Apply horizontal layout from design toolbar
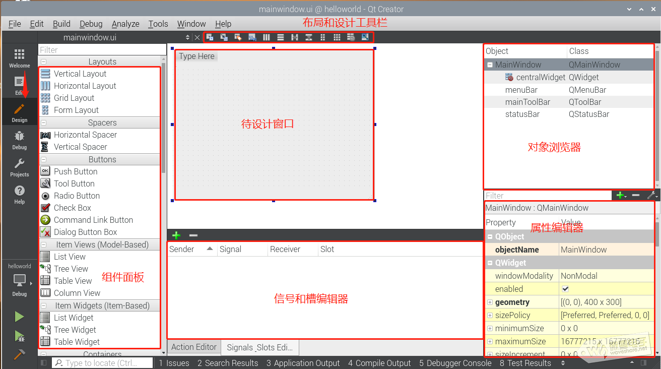 (x=267, y=37)
